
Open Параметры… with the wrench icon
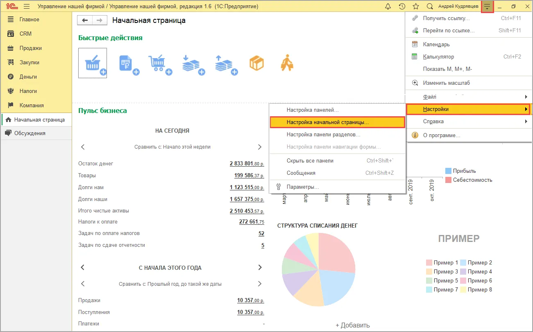[x=337, y=187]
